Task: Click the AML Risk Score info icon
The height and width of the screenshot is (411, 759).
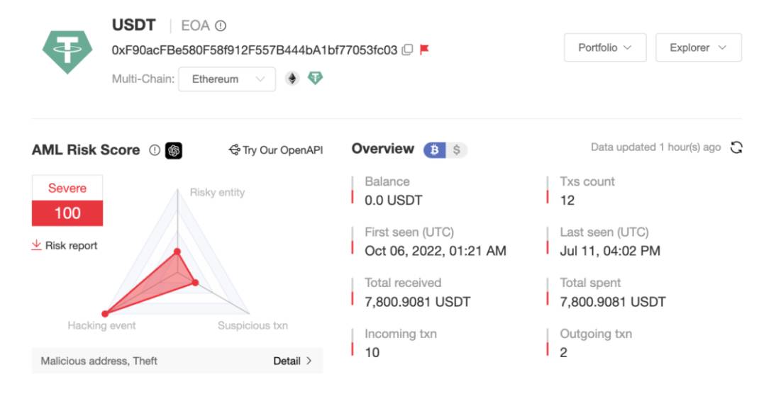Action: coord(155,150)
